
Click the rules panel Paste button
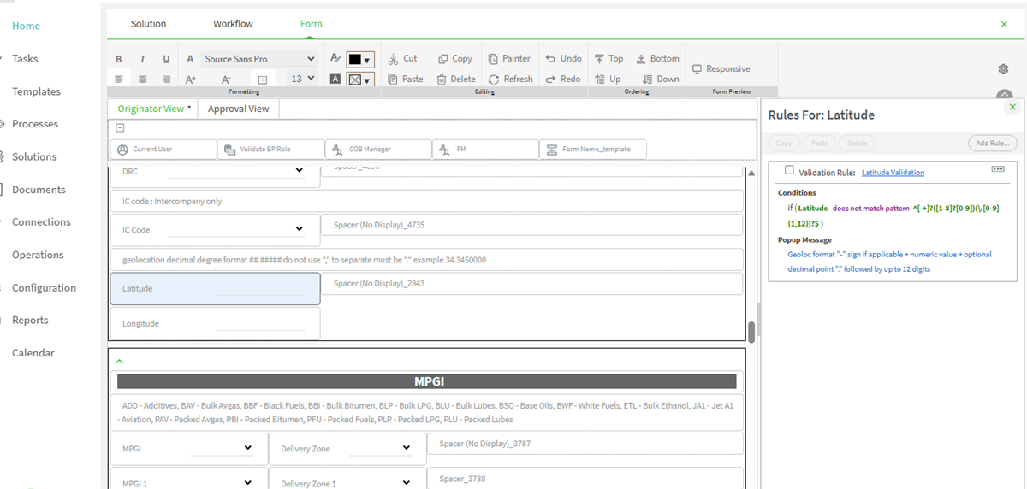coord(819,143)
